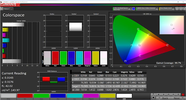Click the cd/m² 143.97 reading
Image resolution: width=186 pixels, height=100 pixels.
coord(11,90)
